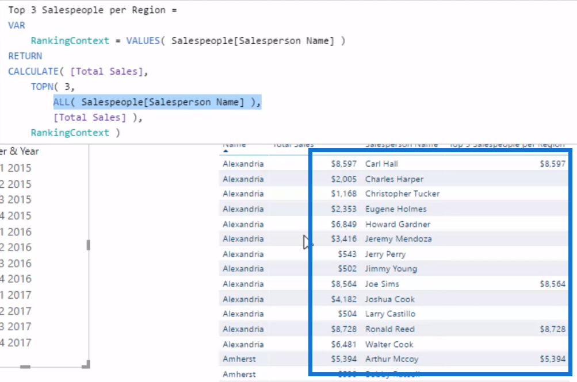Click the CALCULATE function name
The image size is (577, 382).
click(x=33, y=71)
